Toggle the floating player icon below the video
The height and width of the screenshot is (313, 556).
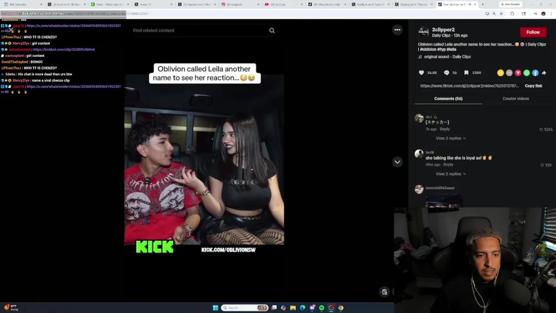pyautogui.click(x=384, y=292)
